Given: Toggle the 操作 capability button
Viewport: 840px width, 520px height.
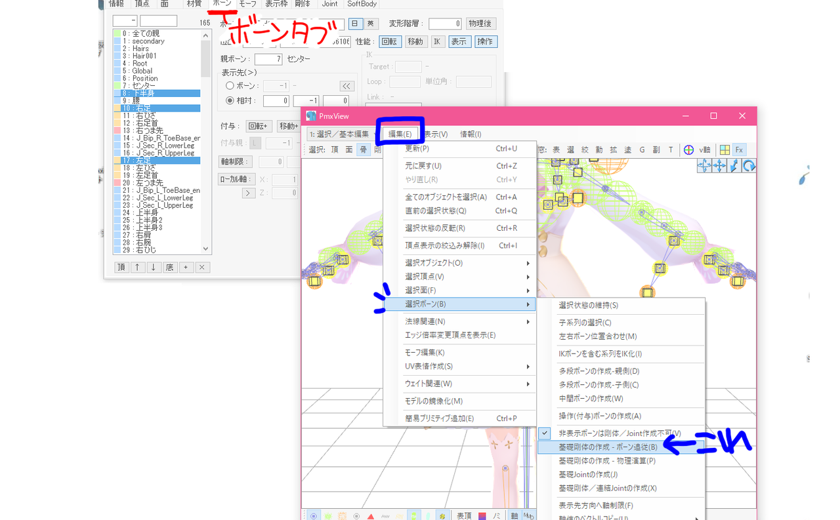Looking at the screenshot, I should [x=486, y=41].
